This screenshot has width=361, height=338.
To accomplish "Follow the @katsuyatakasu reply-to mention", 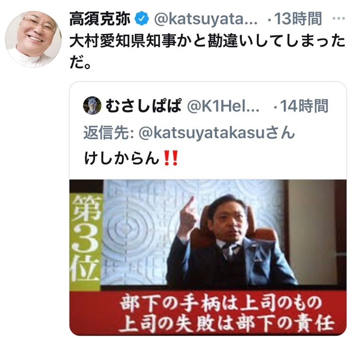I will [x=217, y=133].
